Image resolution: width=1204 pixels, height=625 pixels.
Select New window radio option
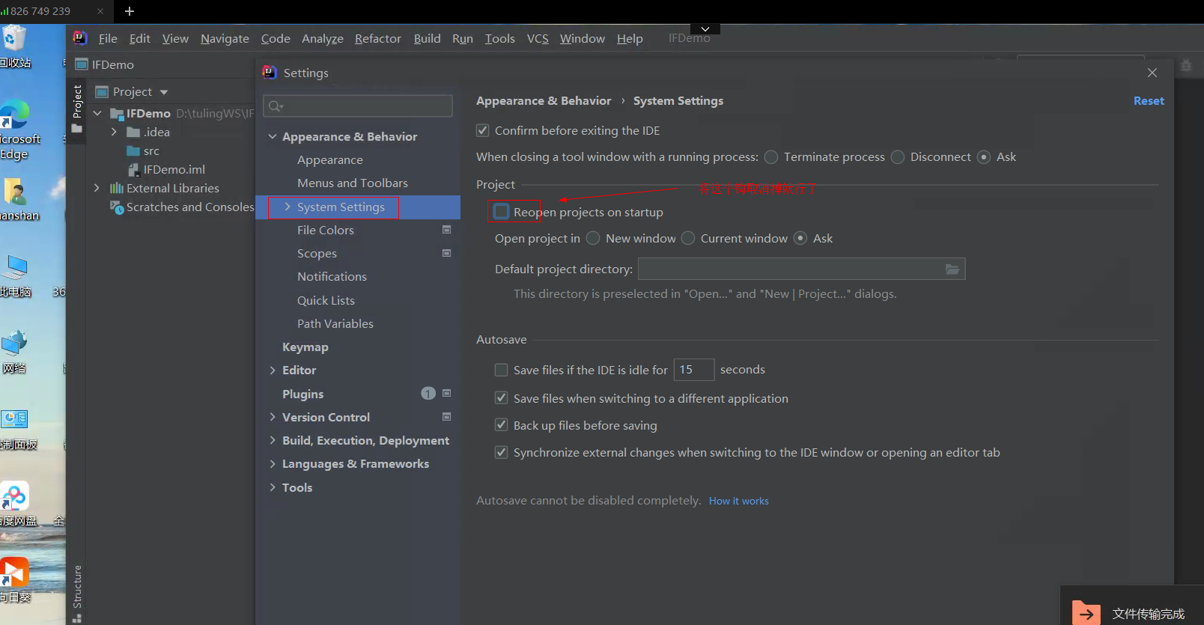coord(593,238)
